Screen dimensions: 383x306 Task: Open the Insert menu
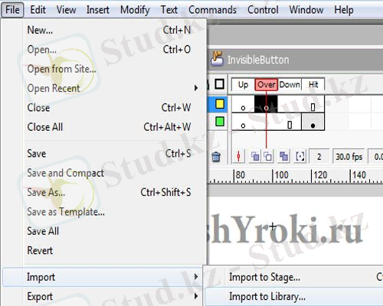tap(98, 10)
